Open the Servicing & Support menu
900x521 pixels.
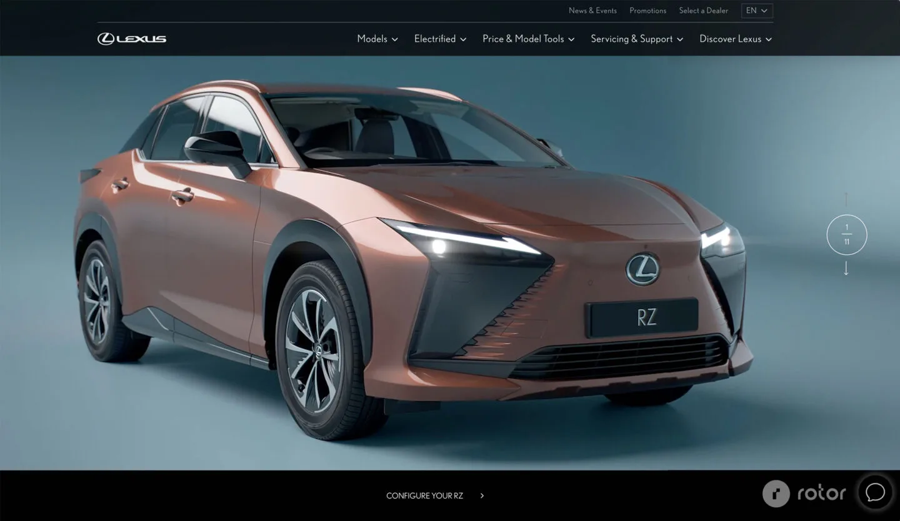click(x=636, y=39)
